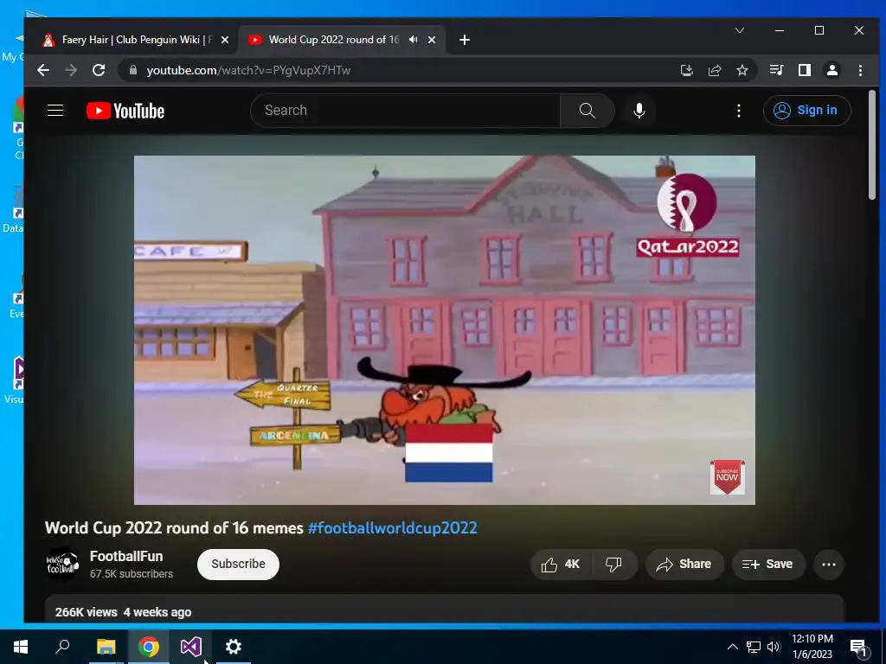The image size is (886, 664).
Task: Open the Windows Start menu
Action: tap(21, 647)
